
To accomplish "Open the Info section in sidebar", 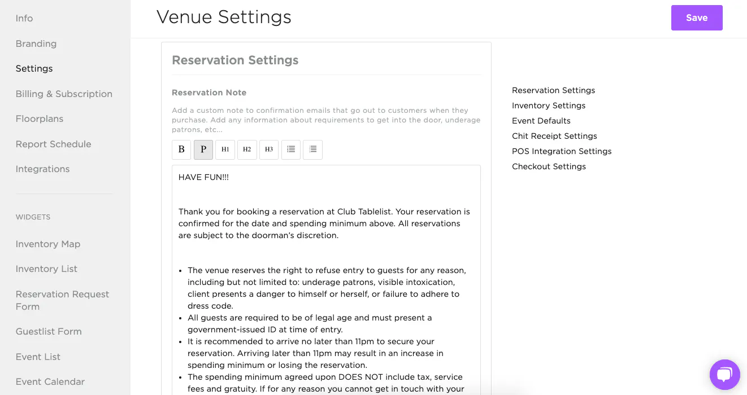I will tap(24, 19).
